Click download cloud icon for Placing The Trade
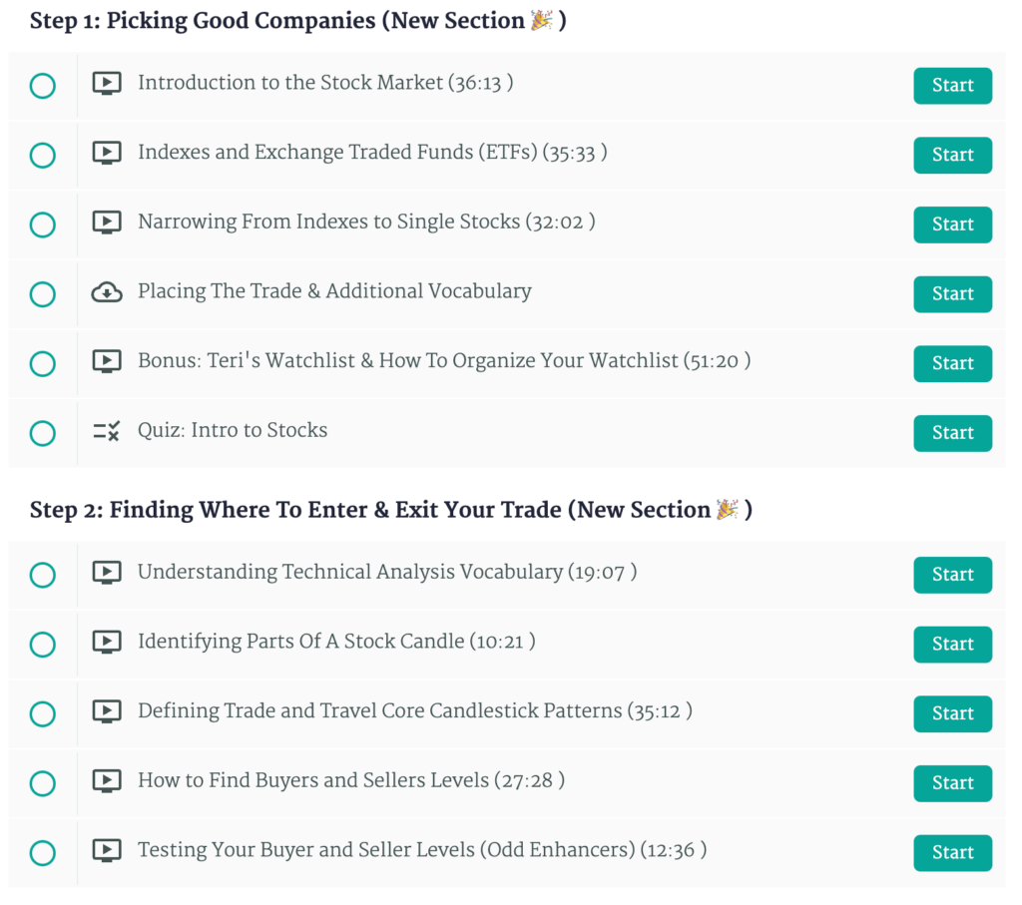1022x905 pixels. (107, 292)
